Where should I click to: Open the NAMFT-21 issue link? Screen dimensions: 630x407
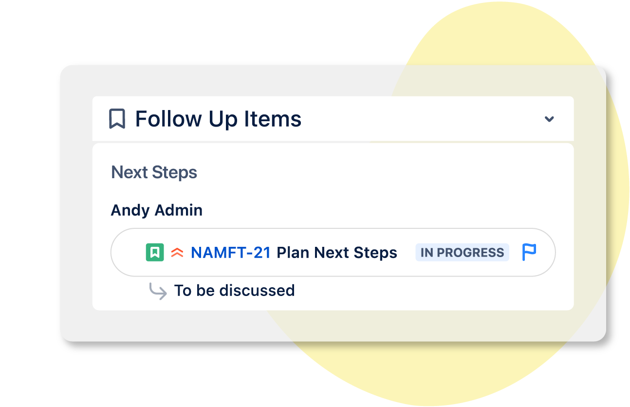point(230,253)
